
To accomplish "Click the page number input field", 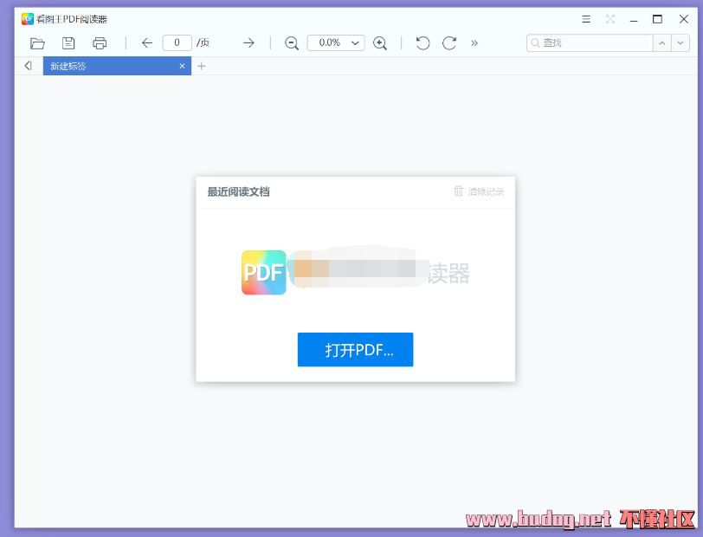I will [177, 43].
